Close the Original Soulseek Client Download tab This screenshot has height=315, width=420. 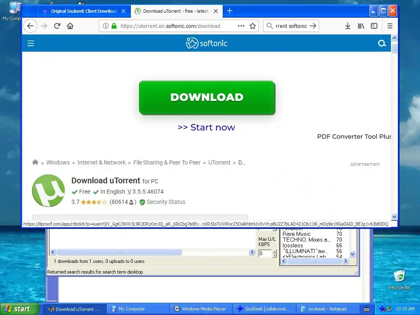pyautogui.click(x=123, y=11)
